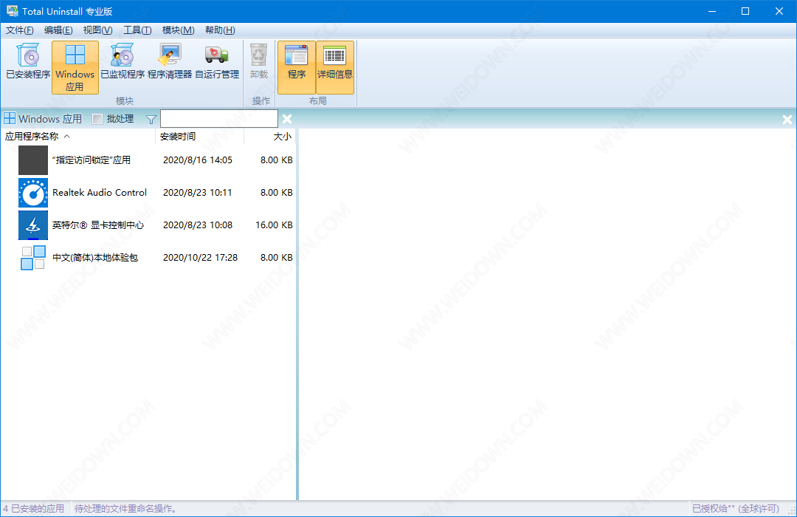
Task: Click install time 2020/8/16 14:05
Action: click(198, 160)
